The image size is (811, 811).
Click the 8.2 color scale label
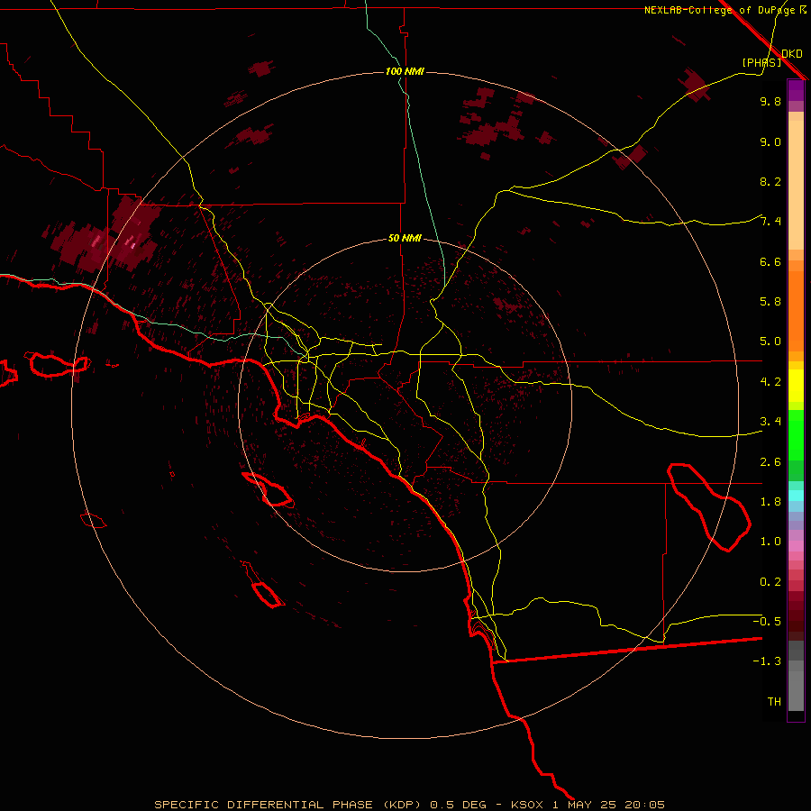770,181
